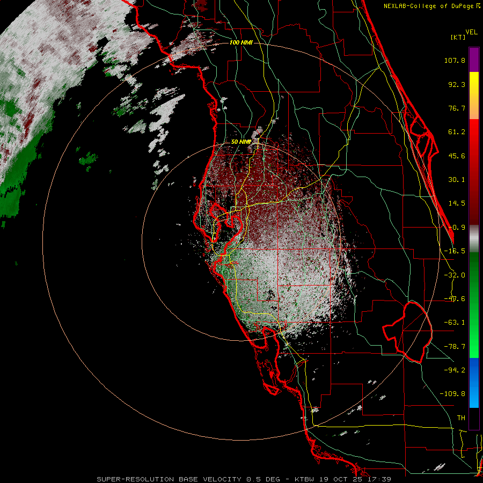Click the 50 NMI range ring label

[241, 142]
